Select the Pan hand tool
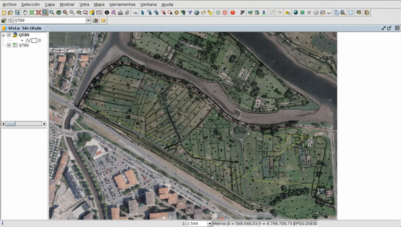Viewport: 401px width, 227px height. pos(25,12)
